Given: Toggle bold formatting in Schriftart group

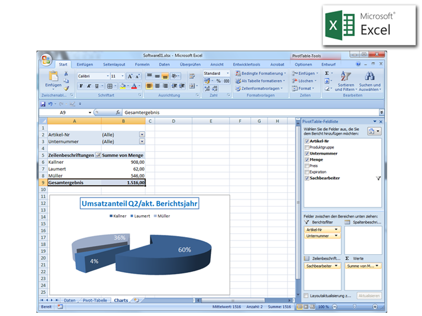Looking at the screenshot, I should point(82,85).
